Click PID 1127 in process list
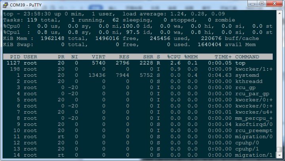Screen dimensions: 285x161 coord(13,63)
